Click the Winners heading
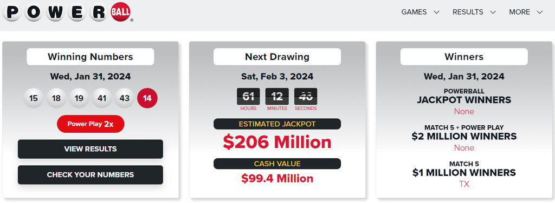The height and width of the screenshot is (203, 555). coord(464,57)
